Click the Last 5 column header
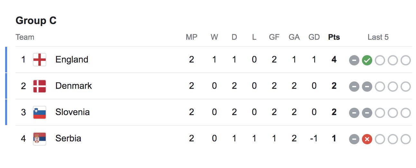This screenshot has height=168, width=416. point(378,37)
